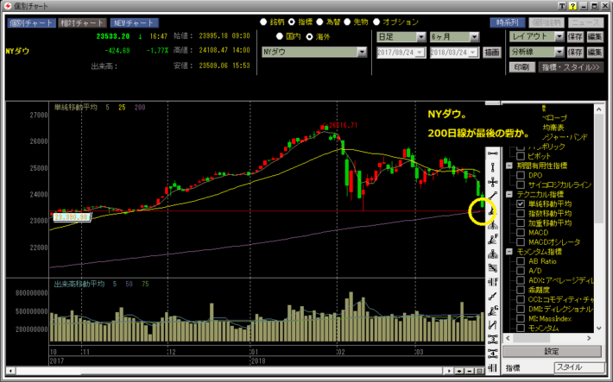Open the 2018/03/24 end date dropdown
Screen dimensions: 613x382
click(x=473, y=52)
